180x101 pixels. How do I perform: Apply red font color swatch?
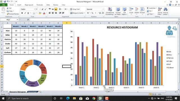tap(44, 13)
